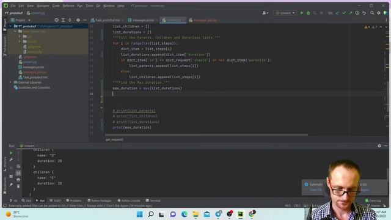The image size is (391, 220).
Task: Open IDE settings gear in top toolbar
Action: [379, 13]
